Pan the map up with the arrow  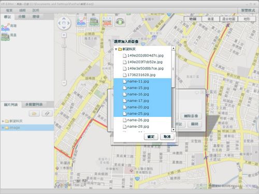64,19
